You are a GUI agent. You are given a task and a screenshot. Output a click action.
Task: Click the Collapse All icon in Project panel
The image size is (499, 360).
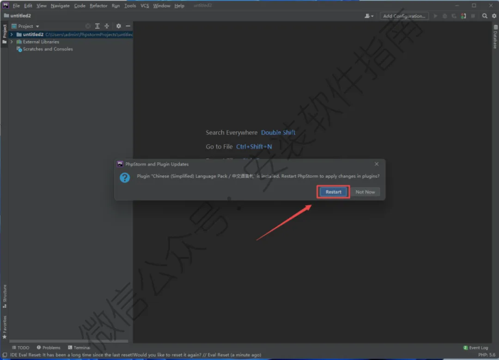click(107, 26)
